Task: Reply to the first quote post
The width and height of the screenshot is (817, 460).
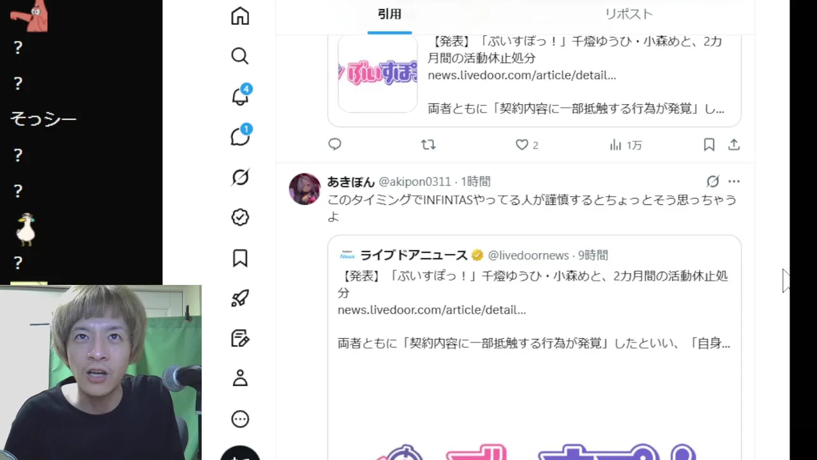Action: click(335, 144)
